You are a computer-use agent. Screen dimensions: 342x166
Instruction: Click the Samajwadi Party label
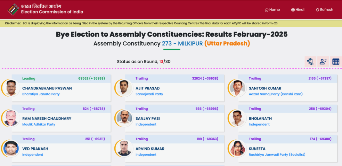point(149,94)
